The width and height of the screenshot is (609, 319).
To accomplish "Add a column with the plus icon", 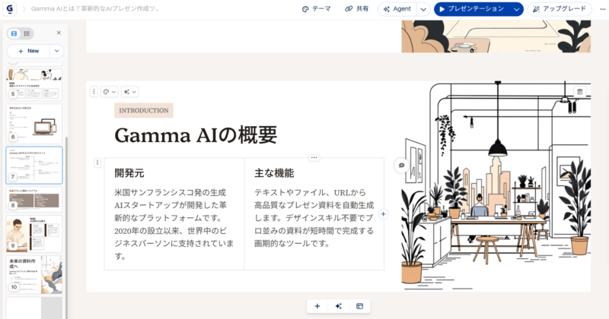I will [x=384, y=214].
